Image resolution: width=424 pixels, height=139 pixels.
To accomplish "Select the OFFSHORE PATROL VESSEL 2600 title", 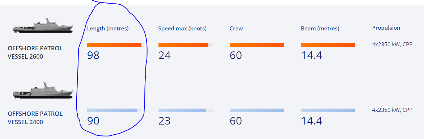I will point(35,52).
